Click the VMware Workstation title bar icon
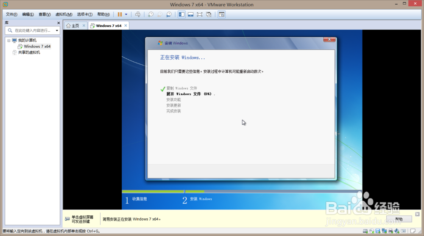The height and width of the screenshot is (236, 424). coord(6,4)
